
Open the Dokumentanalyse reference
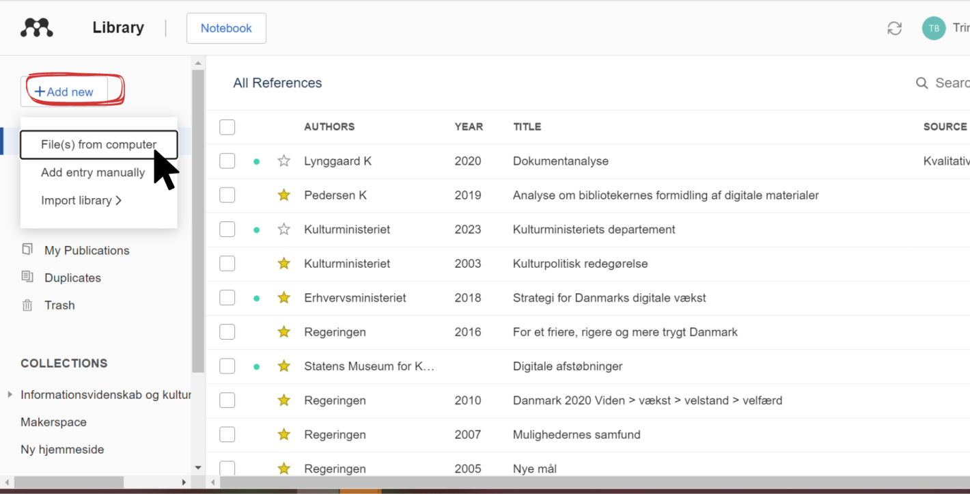(561, 161)
